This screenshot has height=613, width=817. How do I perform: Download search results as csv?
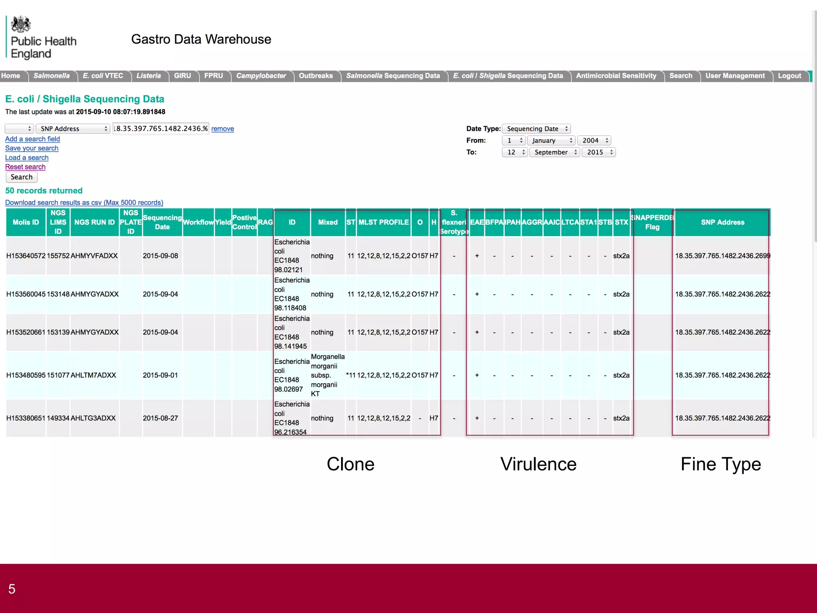pyautogui.click(x=84, y=202)
